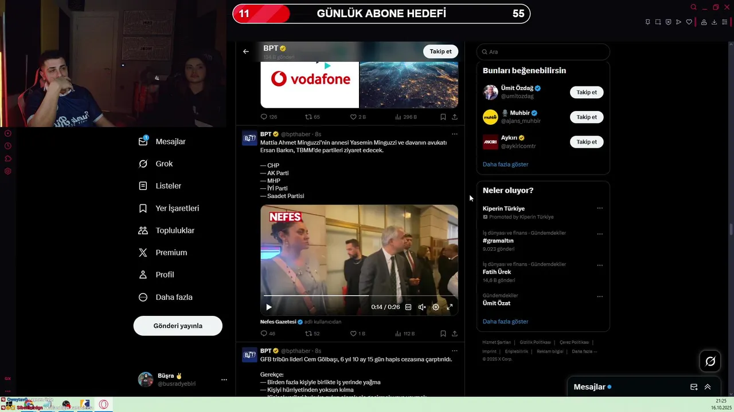Open video settings gear
The height and width of the screenshot is (412, 734).
click(x=436, y=307)
